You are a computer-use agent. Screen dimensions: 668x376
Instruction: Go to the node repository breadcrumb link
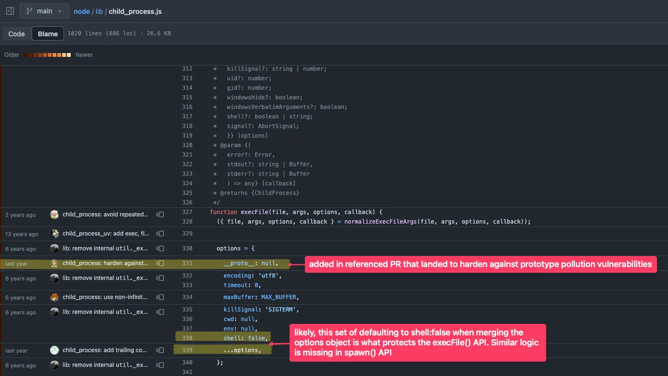(x=82, y=11)
